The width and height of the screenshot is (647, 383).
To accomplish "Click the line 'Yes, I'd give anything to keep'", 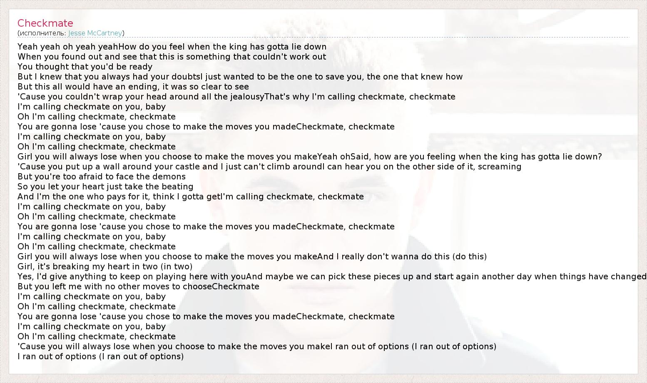I will click(331, 276).
